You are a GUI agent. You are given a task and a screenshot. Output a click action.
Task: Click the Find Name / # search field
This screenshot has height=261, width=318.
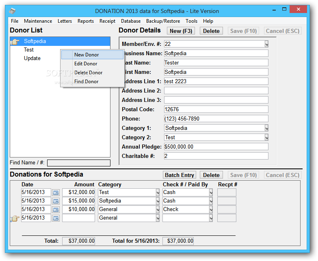point(79,163)
